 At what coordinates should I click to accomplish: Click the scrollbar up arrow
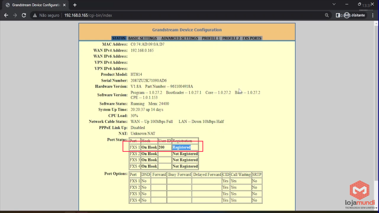coord(376,23)
